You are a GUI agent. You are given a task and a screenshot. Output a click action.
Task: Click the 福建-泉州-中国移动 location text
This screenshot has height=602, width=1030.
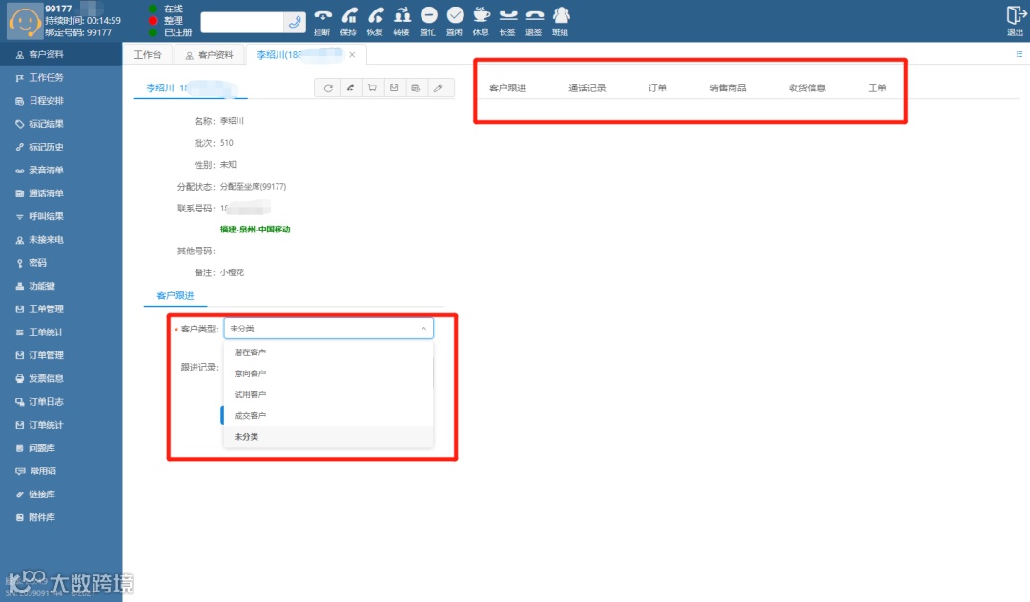(255, 230)
